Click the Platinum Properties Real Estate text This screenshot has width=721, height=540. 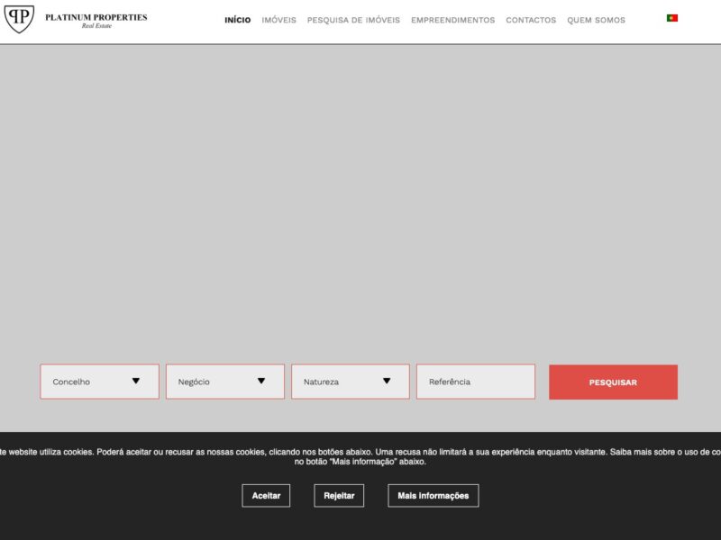pyautogui.click(x=96, y=21)
